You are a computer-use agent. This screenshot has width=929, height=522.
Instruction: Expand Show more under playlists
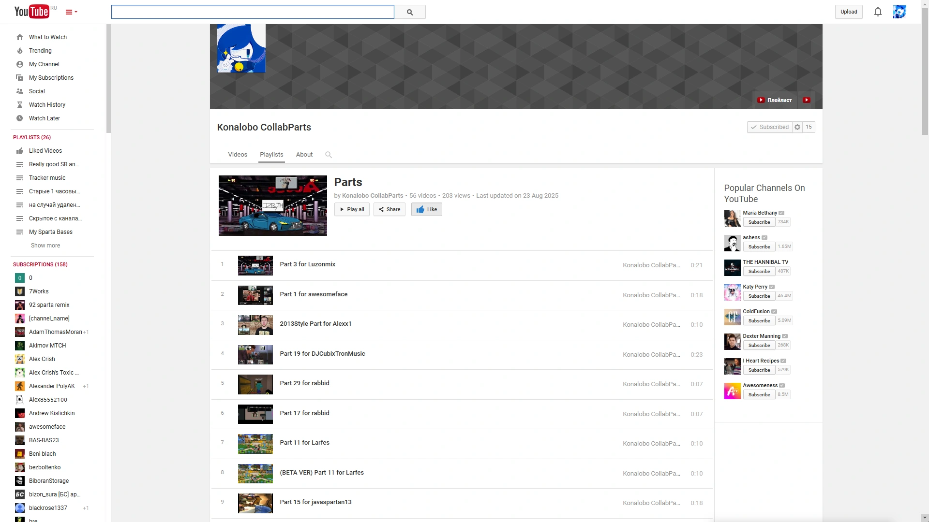click(x=45, y=246)
